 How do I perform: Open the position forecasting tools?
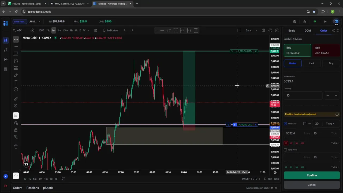[x=16, y=68]
